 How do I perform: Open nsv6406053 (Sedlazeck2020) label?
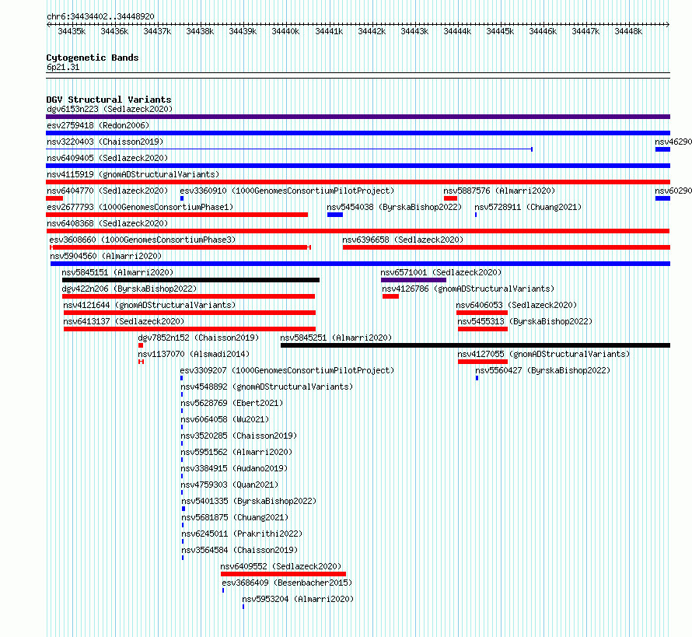click(x=516, y=305)
